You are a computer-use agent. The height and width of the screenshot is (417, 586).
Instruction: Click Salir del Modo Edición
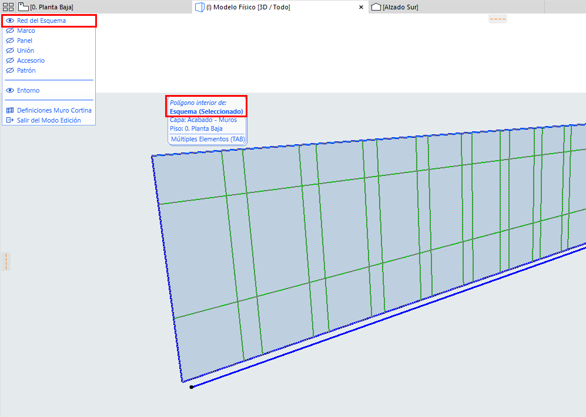point(49,120)
